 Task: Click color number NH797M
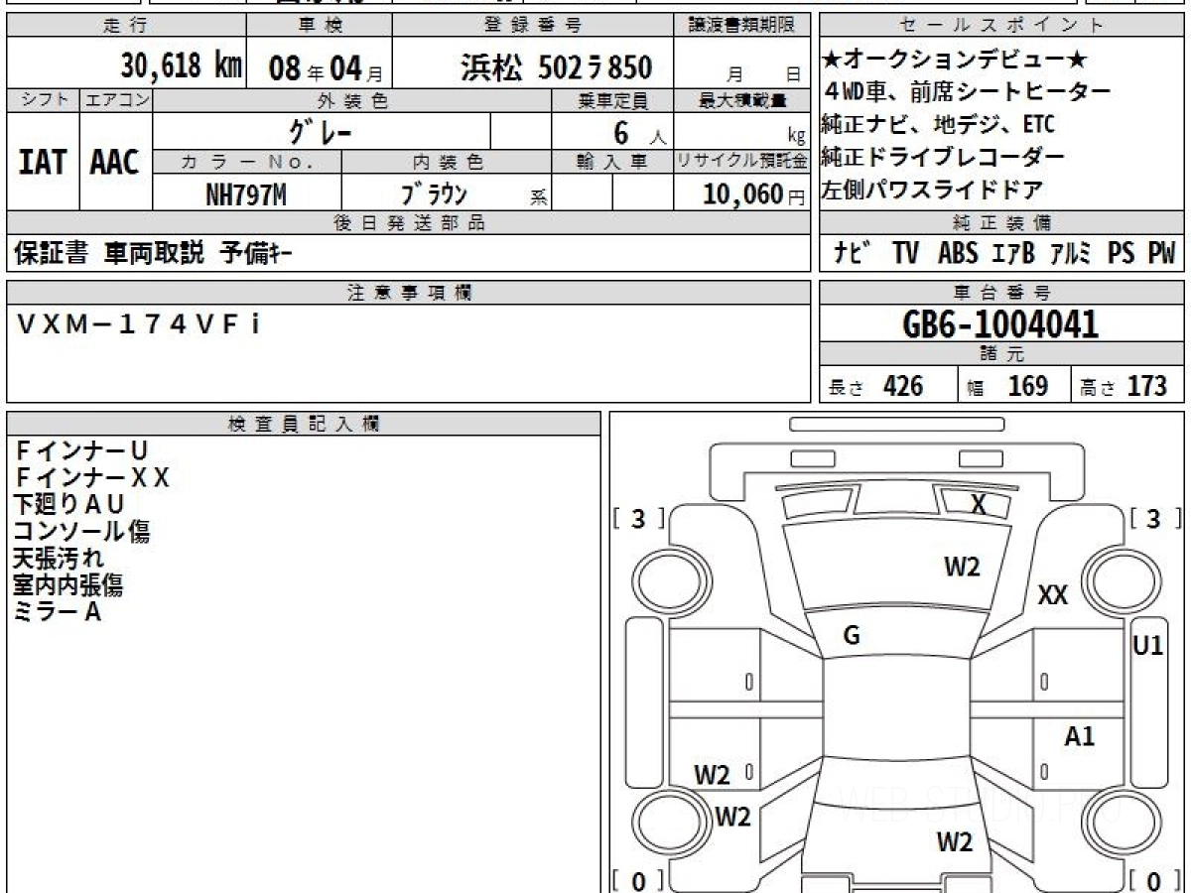(x=246, y=195)
